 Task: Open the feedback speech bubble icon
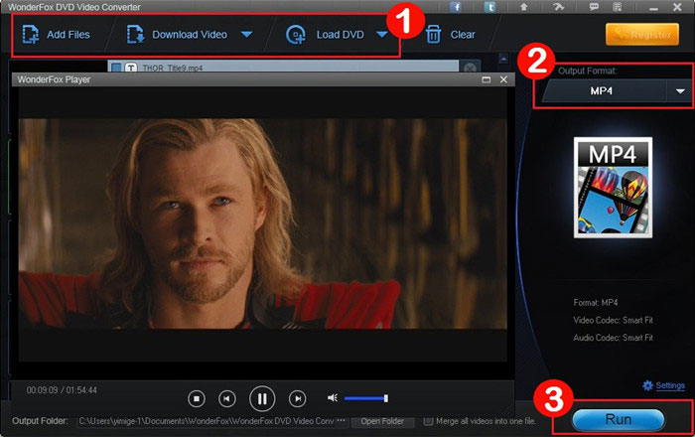(594, 7)
